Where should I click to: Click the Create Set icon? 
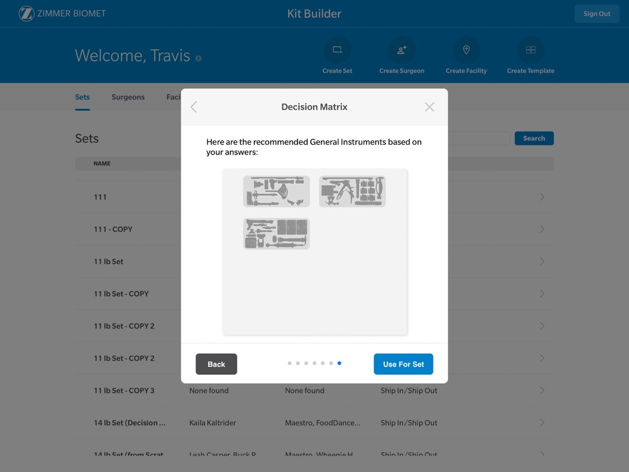coord(337,50)
